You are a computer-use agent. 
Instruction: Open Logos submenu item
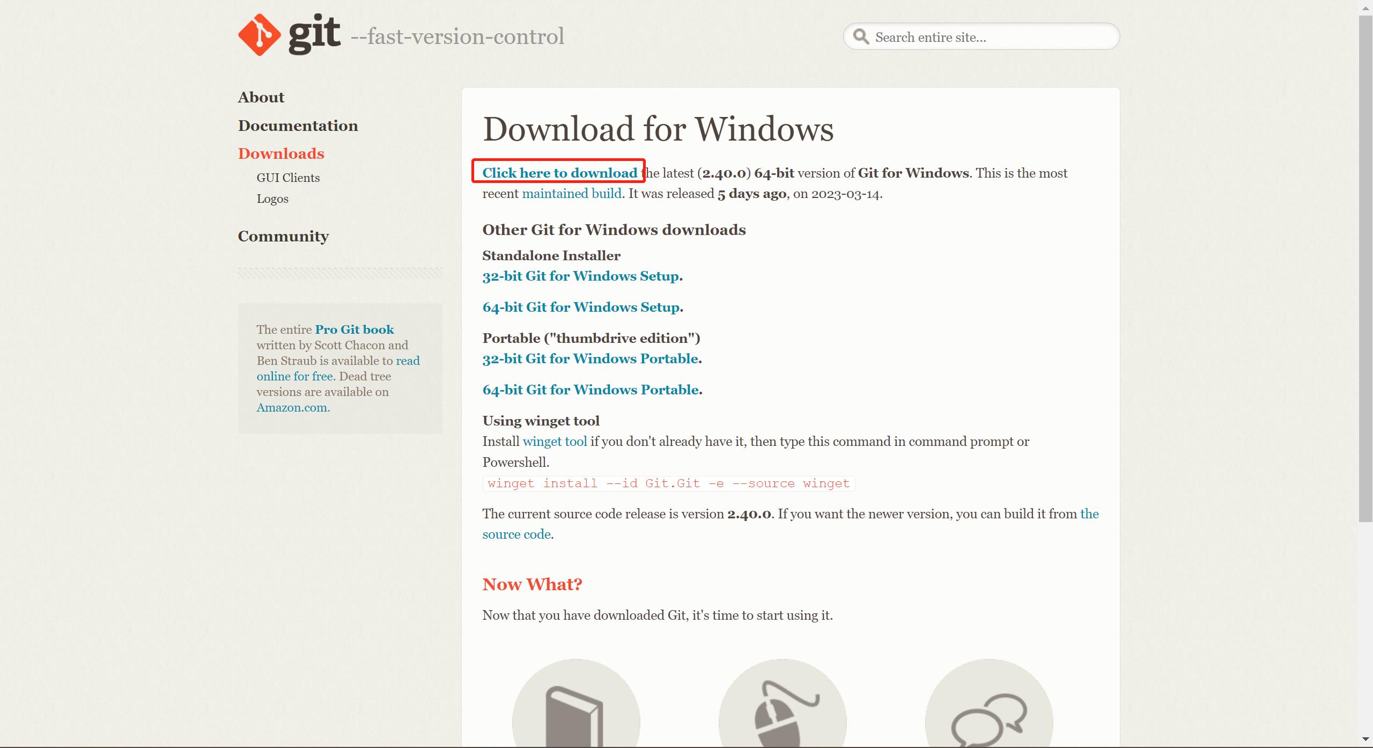(x=272, y=199)
